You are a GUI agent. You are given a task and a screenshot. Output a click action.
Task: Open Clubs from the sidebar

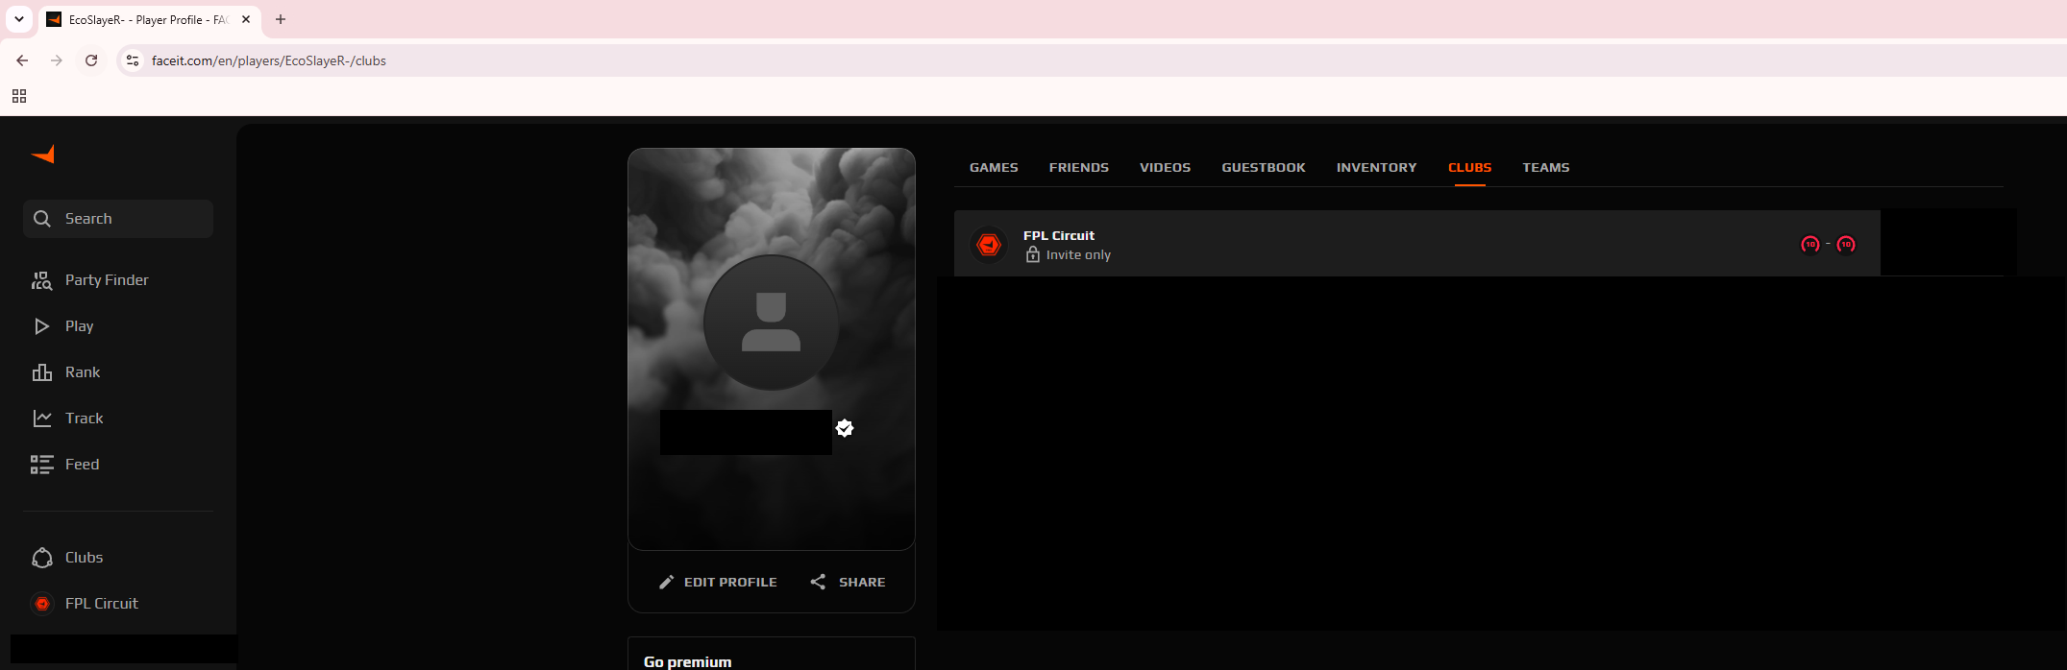[84, 558]
